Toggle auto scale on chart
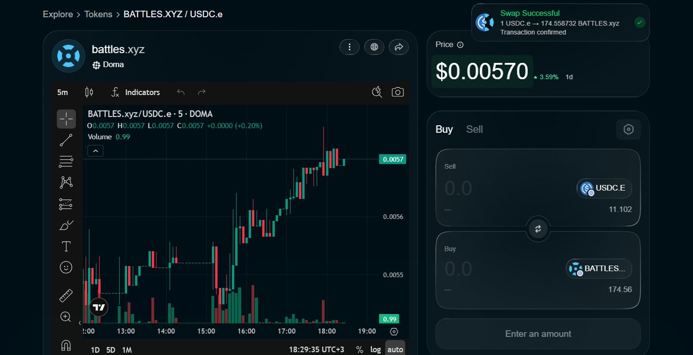Viewport: 693px width, 355px height. [x=396, y=349]
